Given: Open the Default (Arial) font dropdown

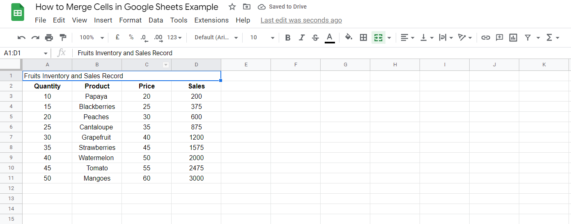Looking at the screenshot, I should coord(216,37).
